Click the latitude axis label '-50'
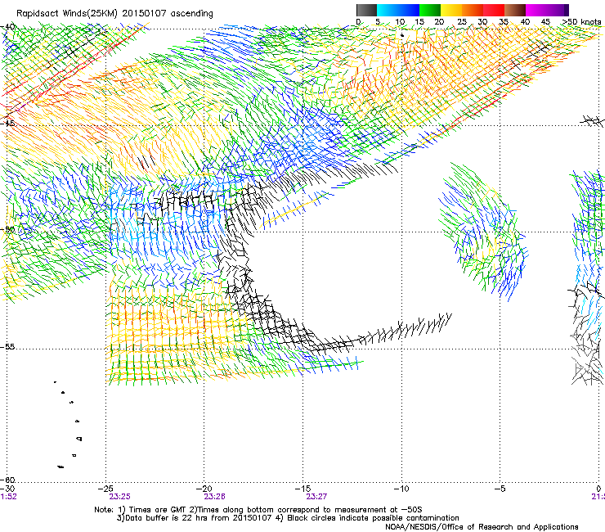The width and height of the screenshot is (605, 532). point(8,229)
